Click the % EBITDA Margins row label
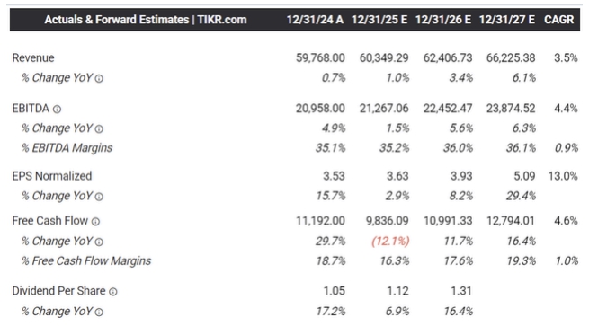Image resolution: width=589 pixels, height=326 pixels. pos(67,148)
